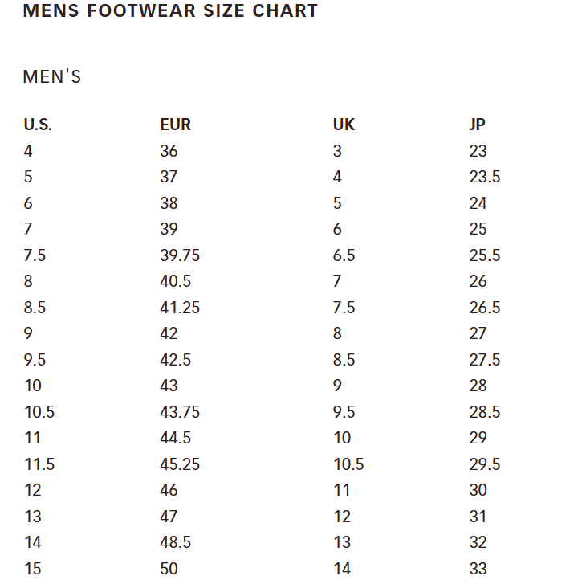Image resolution: width=574 pixels, height=584 pixels.
Task: Select EUR size 39.75 in the table
Action: click(x=180, y=255)
